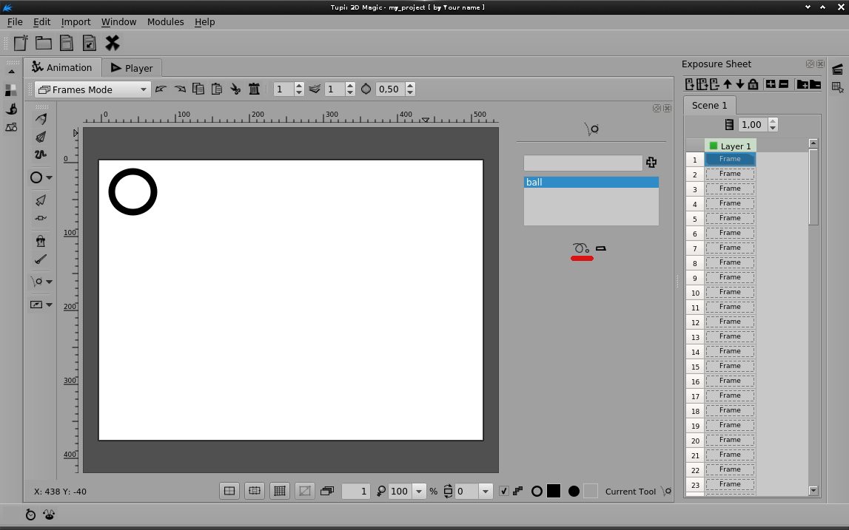Click the scissors cut icon in toolbar
This screenshot has height=530, width=849.
(235, 89)
